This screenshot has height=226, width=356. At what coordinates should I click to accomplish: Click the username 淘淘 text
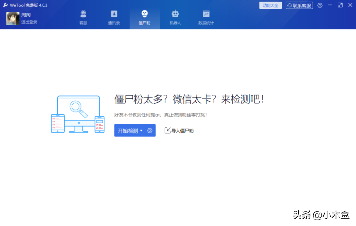click(26, 15)
